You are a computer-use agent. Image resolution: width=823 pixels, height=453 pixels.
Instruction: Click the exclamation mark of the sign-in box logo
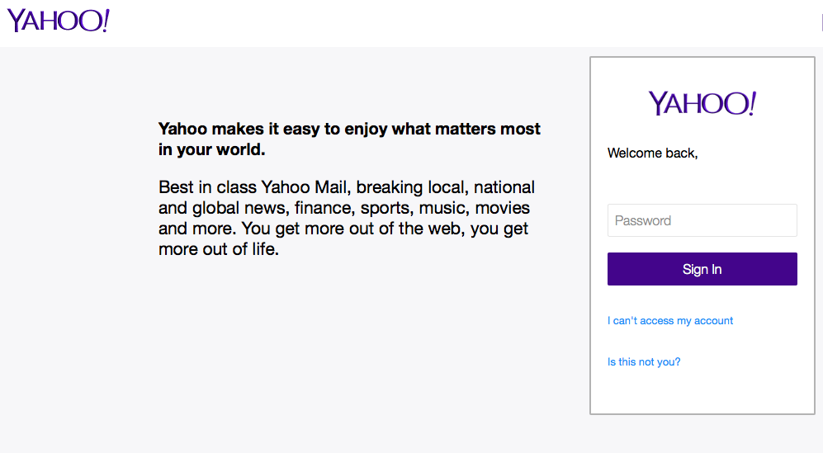(752, 103)
